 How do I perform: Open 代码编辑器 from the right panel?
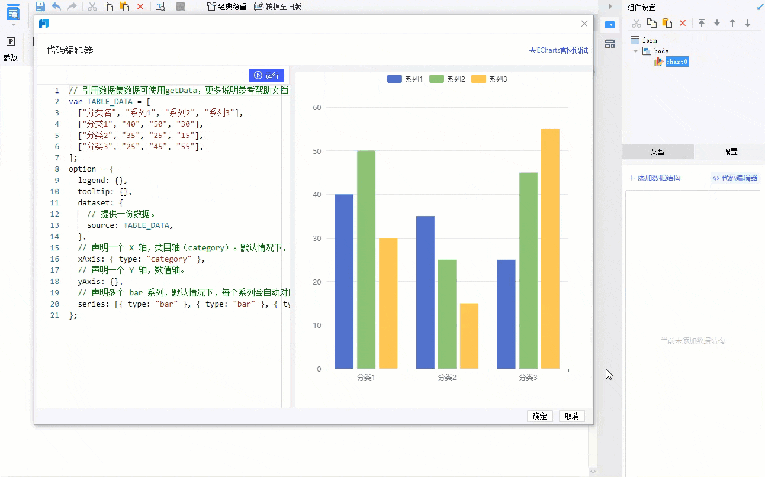click(735, 178)
